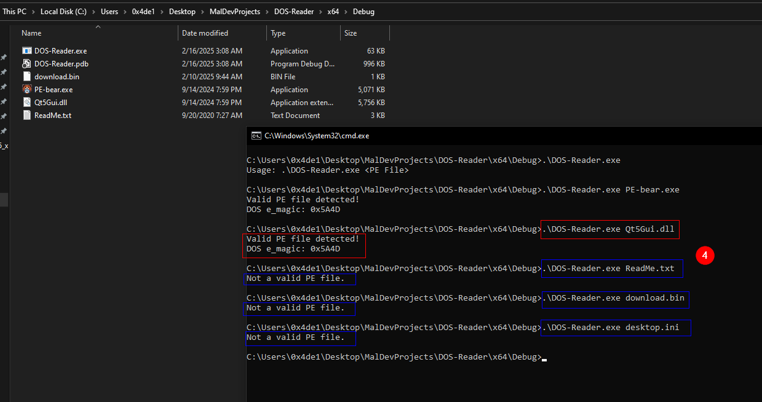
Task: Select the Qt5Gui.dll file name
Action: pyautogui.click(x=51, y=103)
